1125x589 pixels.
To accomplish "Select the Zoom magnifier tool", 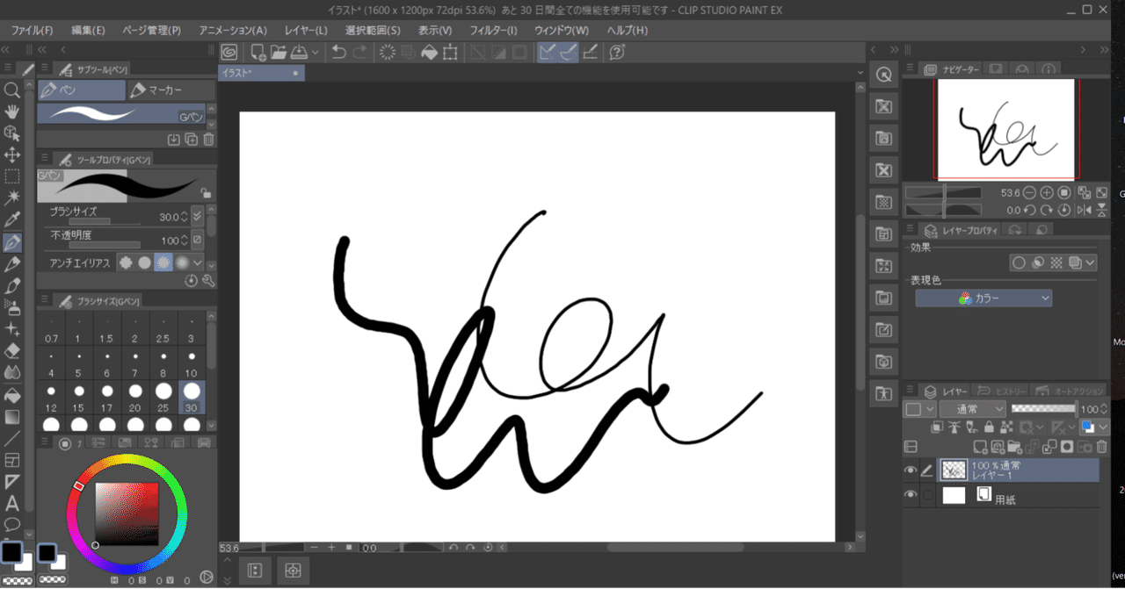I will coord(12,90).
